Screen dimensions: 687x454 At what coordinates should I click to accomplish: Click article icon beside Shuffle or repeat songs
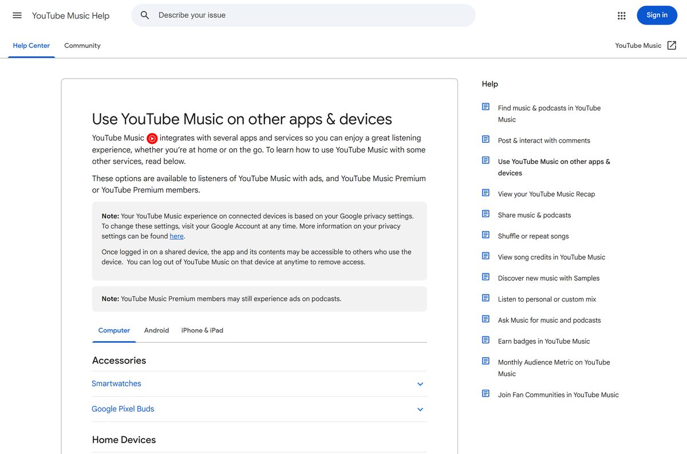click(x=485, y=235)
